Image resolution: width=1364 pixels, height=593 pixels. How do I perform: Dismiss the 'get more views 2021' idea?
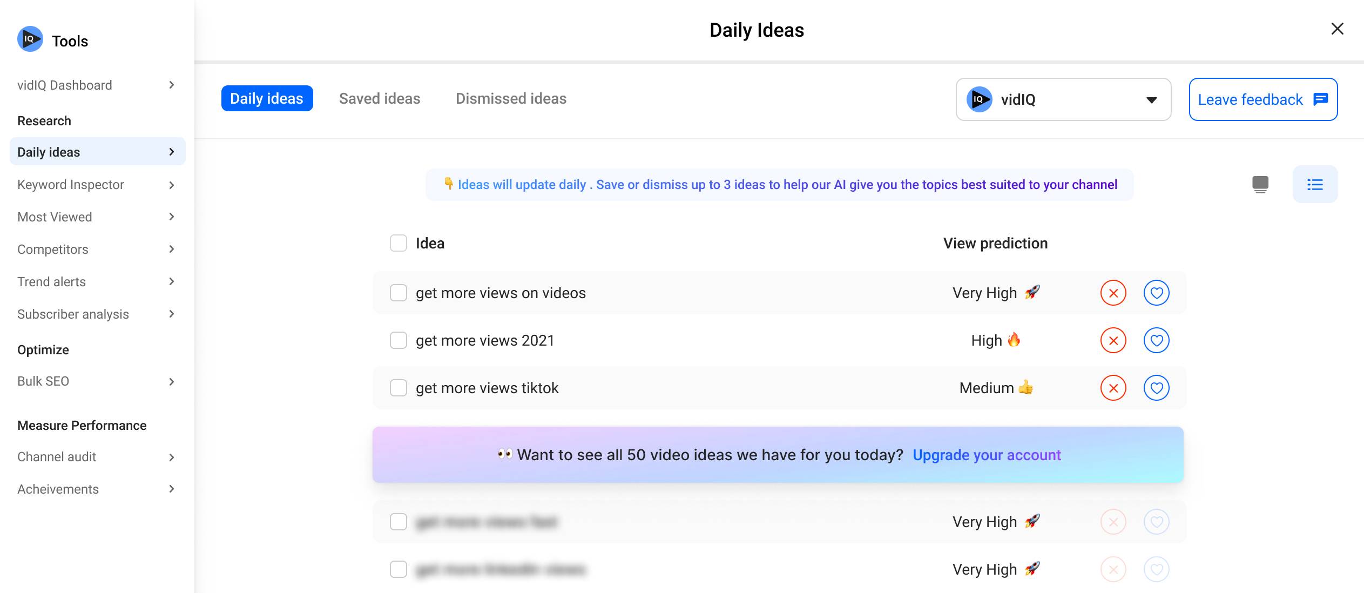tap(1113, 340)
